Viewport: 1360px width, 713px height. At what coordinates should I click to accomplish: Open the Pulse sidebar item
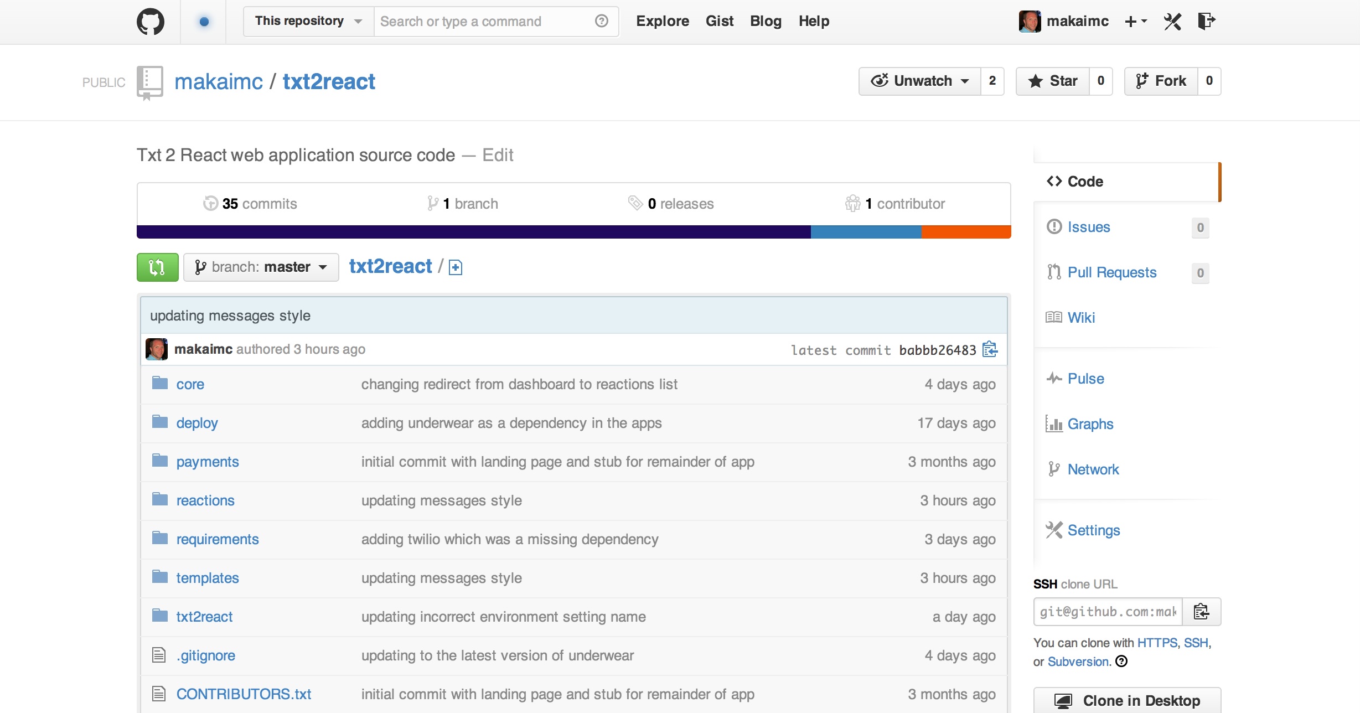(x=1085, y=379)
